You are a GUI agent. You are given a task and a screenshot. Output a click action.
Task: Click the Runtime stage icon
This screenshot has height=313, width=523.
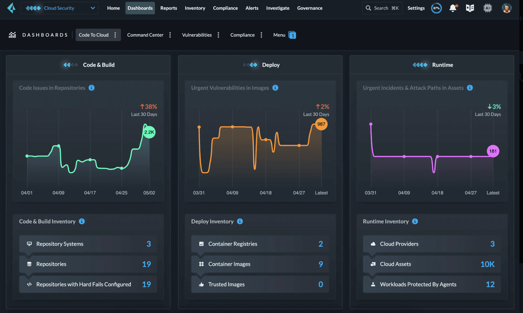(x=420, y=65)
